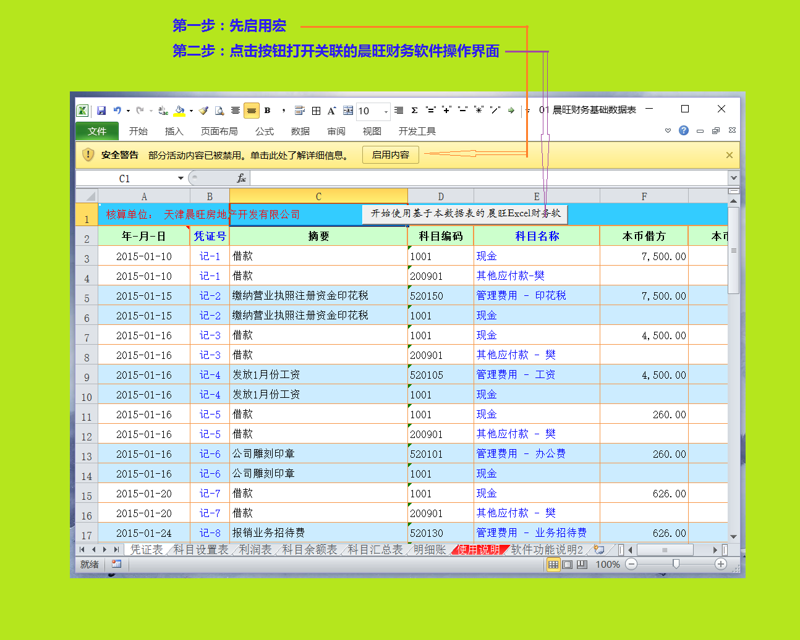Screen dimensions: 800x640
Task: Click the Borders grid icon
Action: point(316,111)
